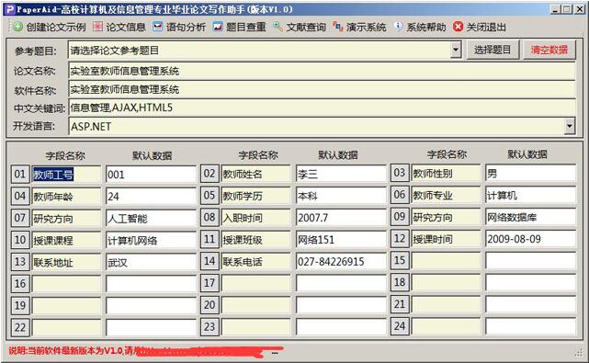Maximize the PaperAid window
Screen dimensions: 589x363
tap(567, 9)
